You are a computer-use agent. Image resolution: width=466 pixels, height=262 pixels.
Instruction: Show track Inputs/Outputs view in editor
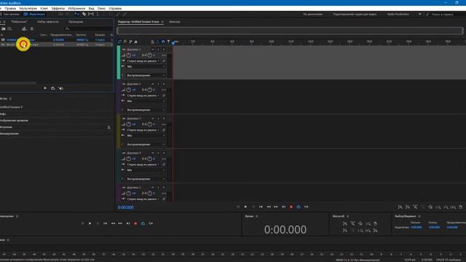point(119,41)
